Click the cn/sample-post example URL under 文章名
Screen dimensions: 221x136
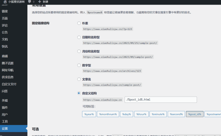coord(112,85)
